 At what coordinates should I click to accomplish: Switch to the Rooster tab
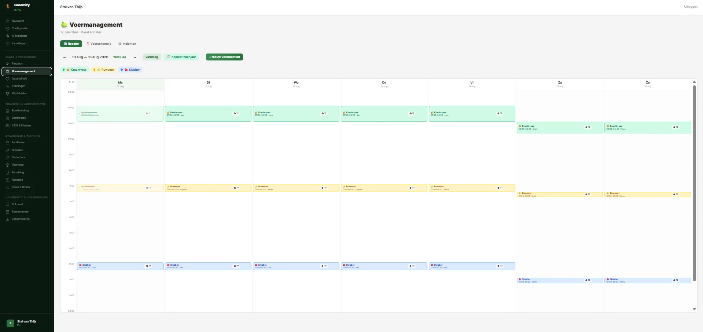click(71, 44)
